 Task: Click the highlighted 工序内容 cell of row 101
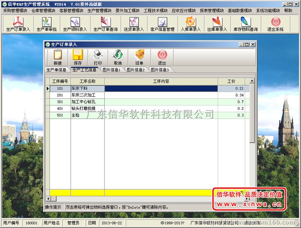161,88
